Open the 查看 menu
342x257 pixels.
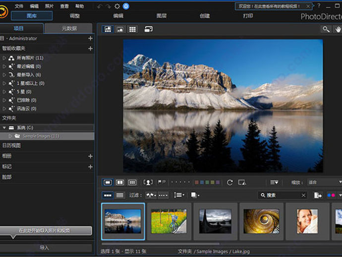click(64, 6)
